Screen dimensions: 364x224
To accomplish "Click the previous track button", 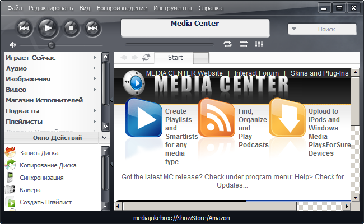I will [24, 29].
